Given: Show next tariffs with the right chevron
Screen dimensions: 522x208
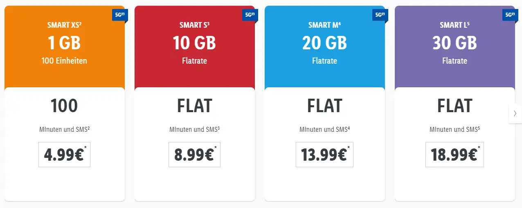Looking at the screenshot, I should click(x=515, y=114).
